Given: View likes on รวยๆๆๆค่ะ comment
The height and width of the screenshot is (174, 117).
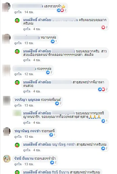Looking at the screenshot, I should (x=49, y=72).
